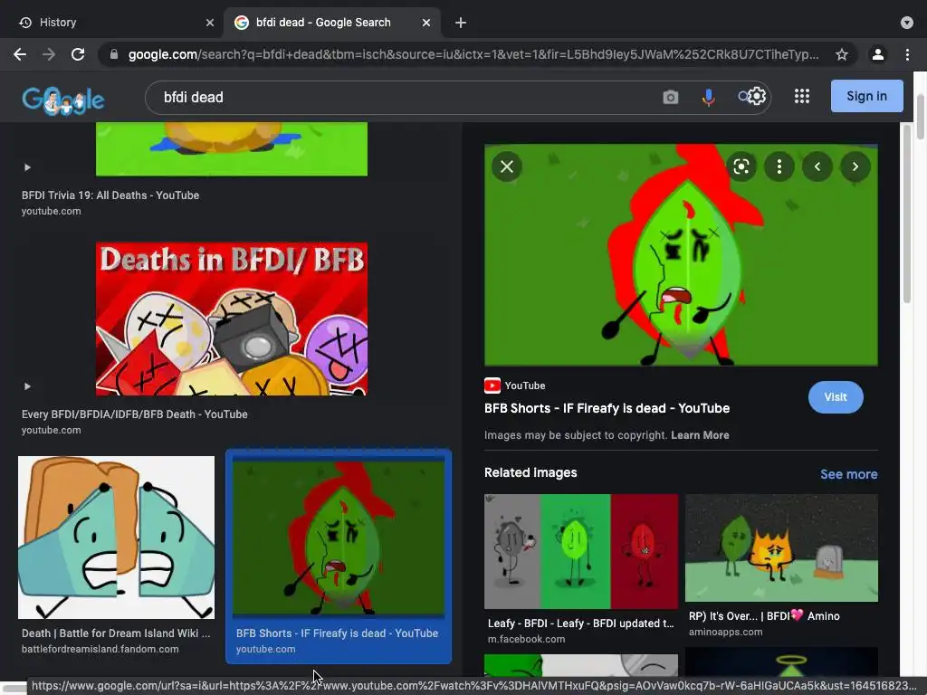The height and width of the screenshot is (695, 927).
Task: Click the highlighted BFB Shorts result caption
Action: [x=337, y=633]
